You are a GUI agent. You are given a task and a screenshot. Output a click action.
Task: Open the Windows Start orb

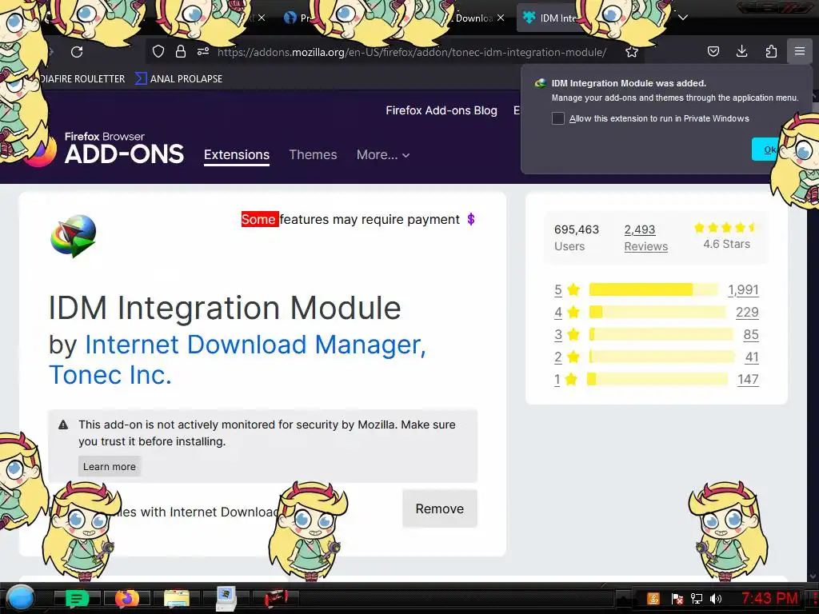tap(20, 598)
